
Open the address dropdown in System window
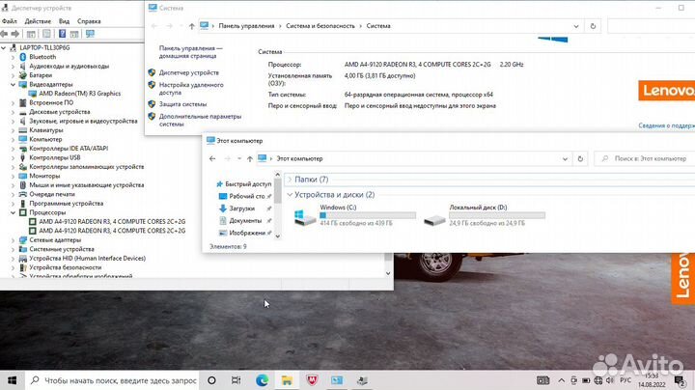[575, 26]
